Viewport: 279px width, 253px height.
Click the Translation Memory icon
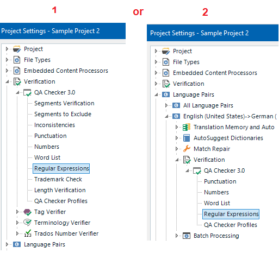(187, 127)
